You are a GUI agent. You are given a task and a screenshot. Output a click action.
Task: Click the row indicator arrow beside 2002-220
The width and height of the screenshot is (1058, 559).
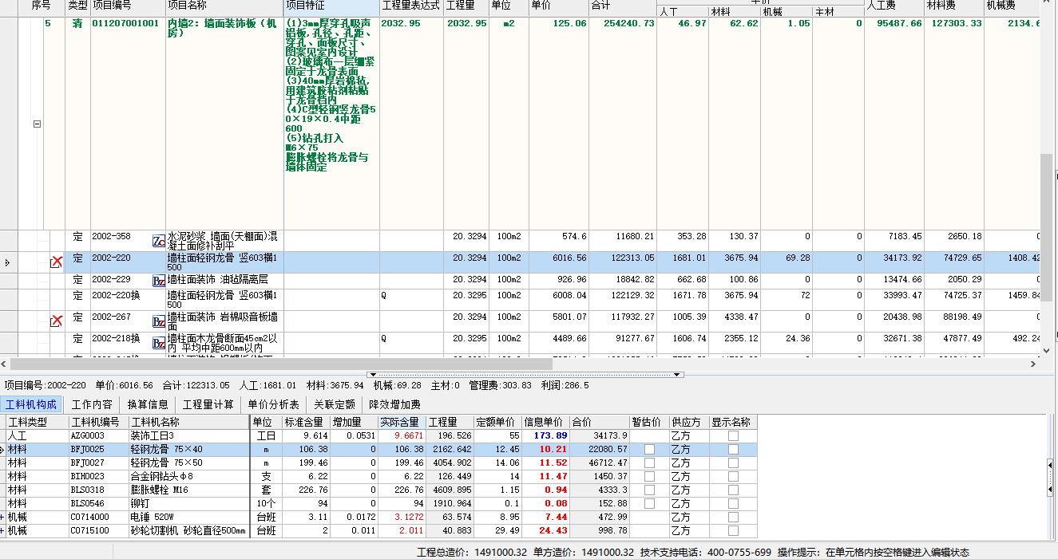pos(7,262)
